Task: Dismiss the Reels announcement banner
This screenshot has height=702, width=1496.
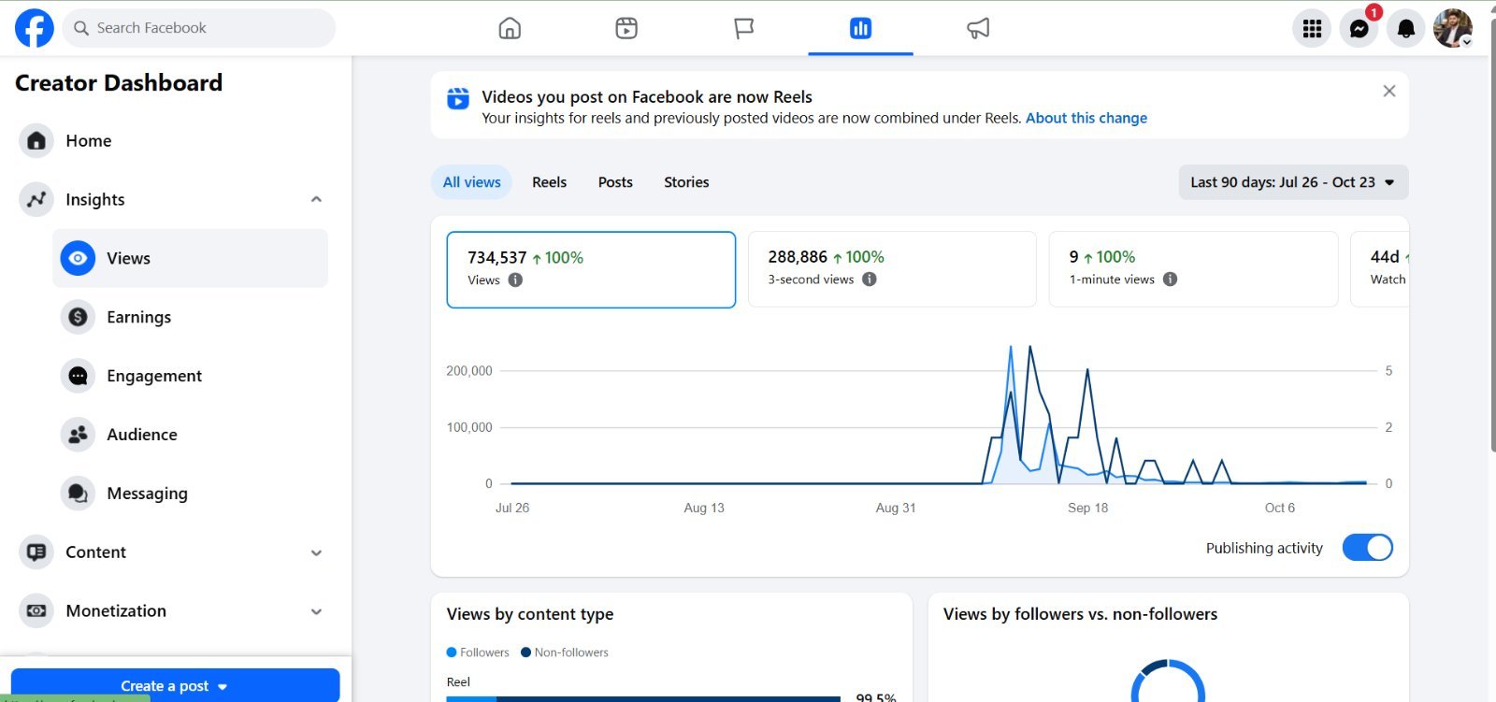Action: point(1389,91)
